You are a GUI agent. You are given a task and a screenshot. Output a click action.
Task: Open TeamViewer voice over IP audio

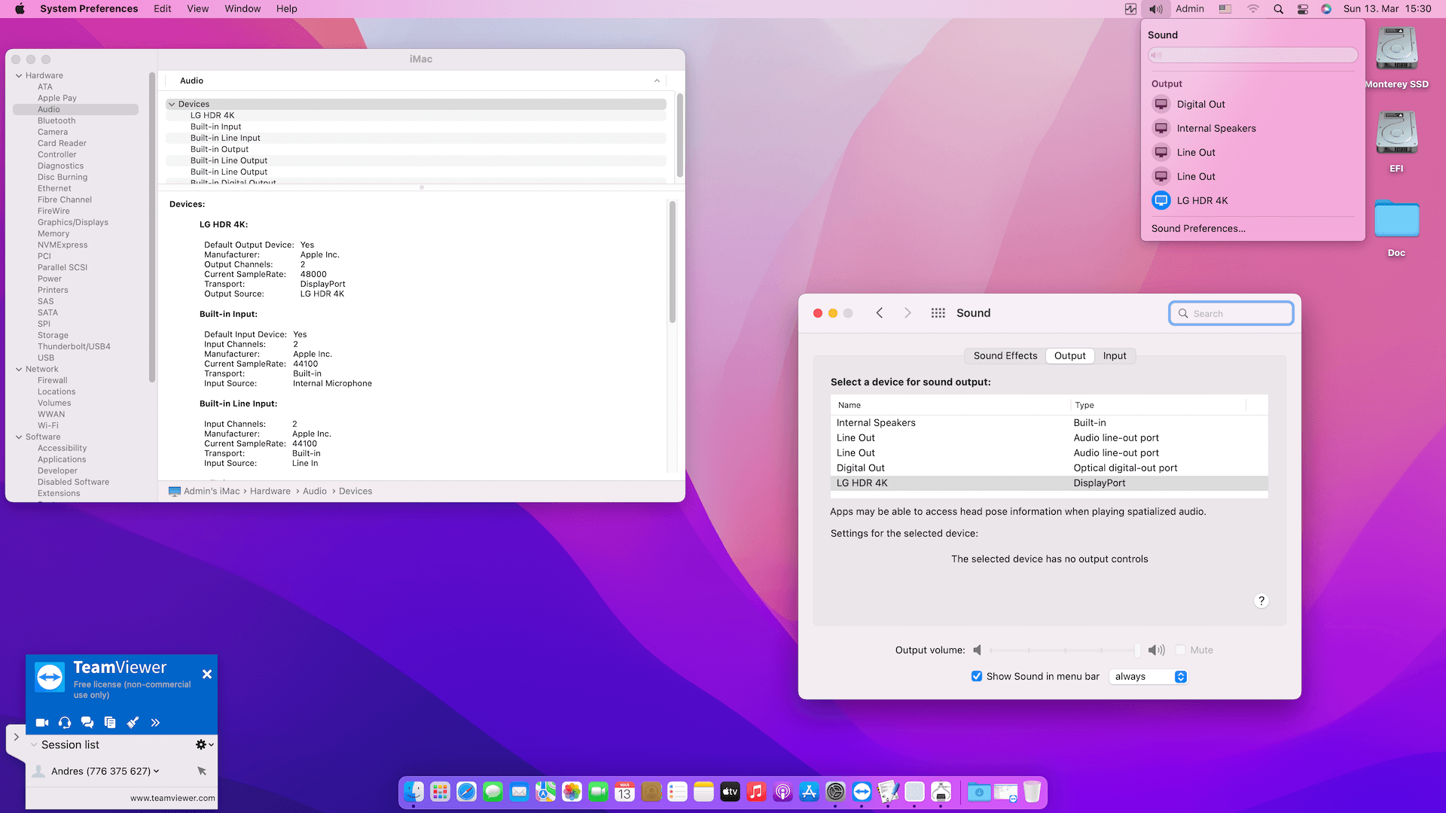tap(65, 722)
